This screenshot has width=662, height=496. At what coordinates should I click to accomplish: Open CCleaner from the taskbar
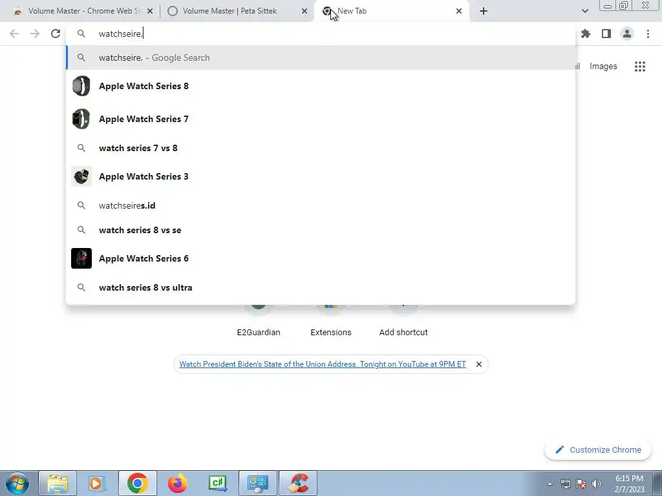point(298,483)
